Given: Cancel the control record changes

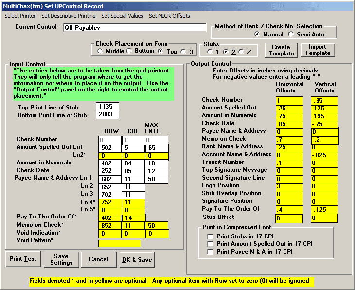Looking at the screenshot, I should tap(99, 259).
